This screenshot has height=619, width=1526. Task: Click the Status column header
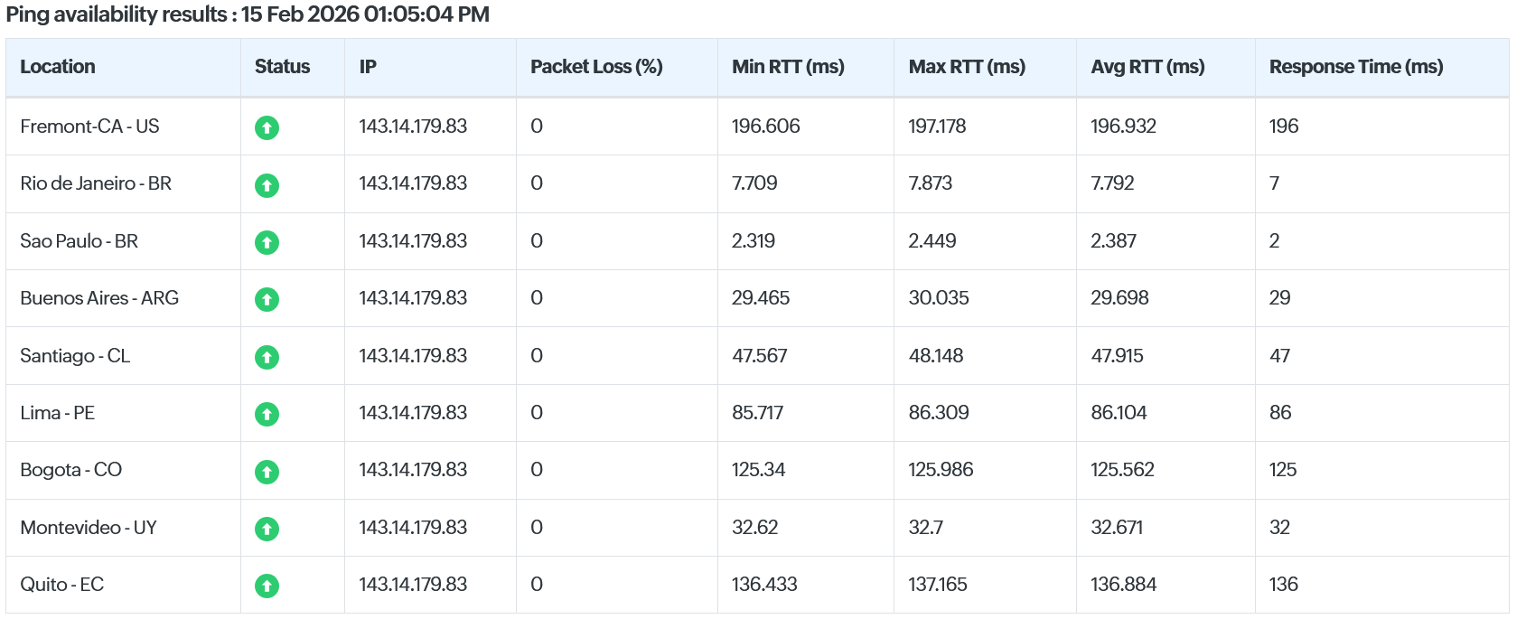(x=282, y=67)
